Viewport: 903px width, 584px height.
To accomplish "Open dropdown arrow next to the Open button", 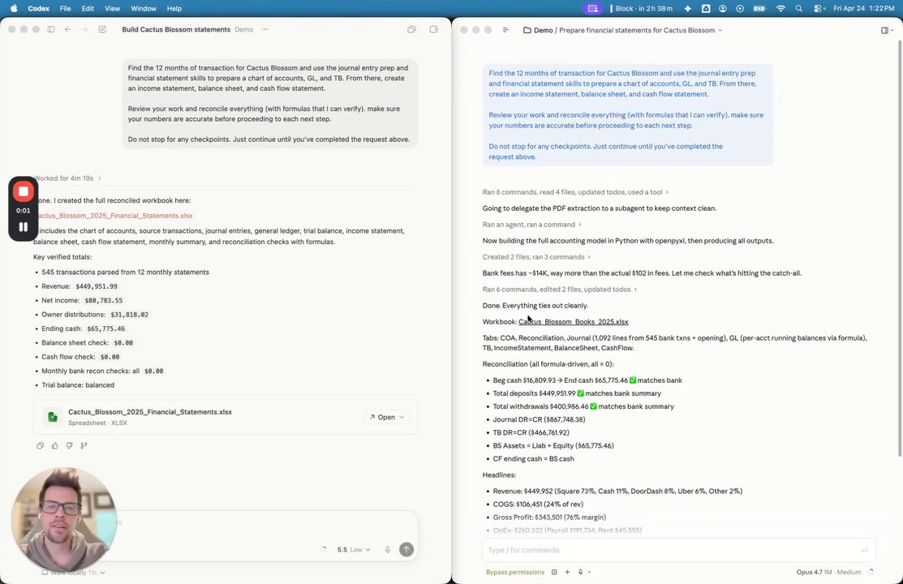I will tap(402, 417).
